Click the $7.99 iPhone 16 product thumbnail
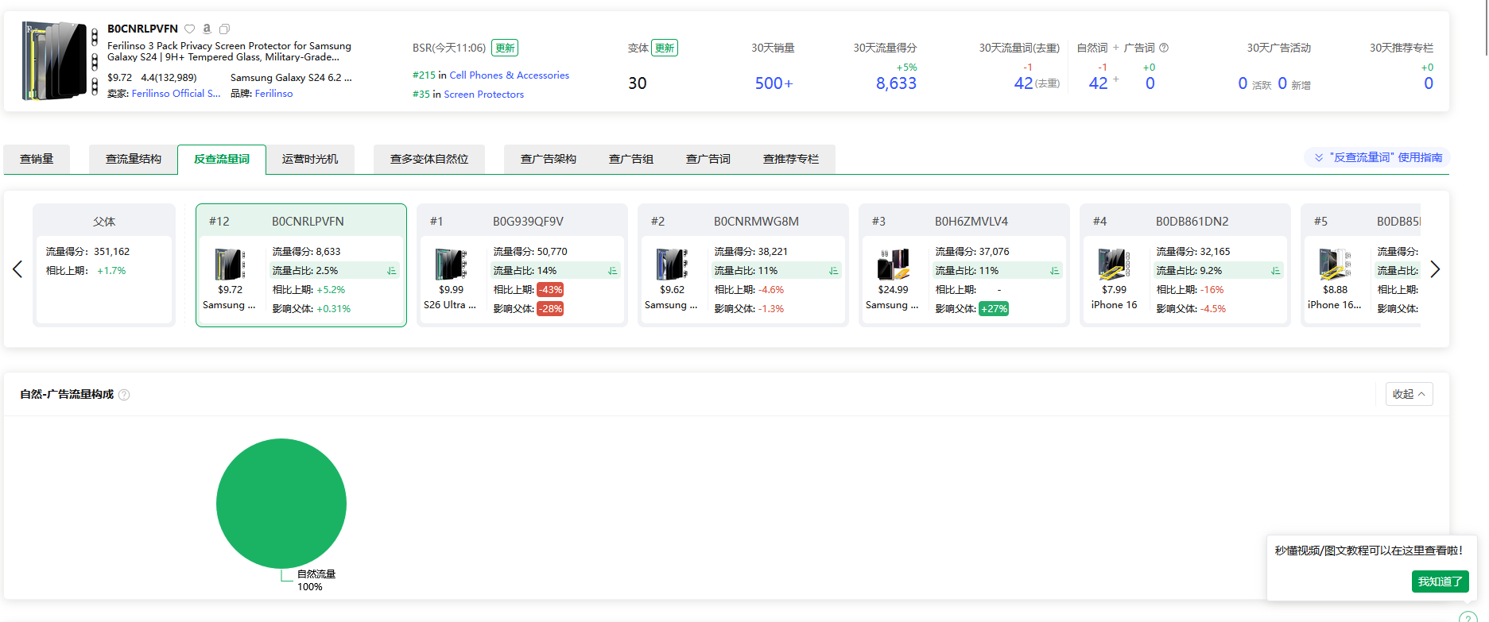Screen dimensions: 1489x622 (x=1113, y=265)
